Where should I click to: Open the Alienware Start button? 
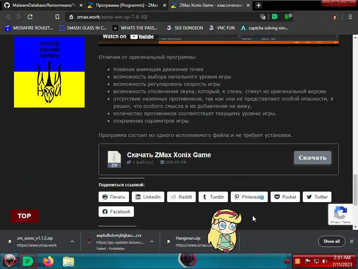point(9,261)
